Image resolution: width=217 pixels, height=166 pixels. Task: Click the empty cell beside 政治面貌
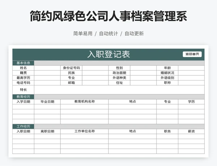click(143, 73)
